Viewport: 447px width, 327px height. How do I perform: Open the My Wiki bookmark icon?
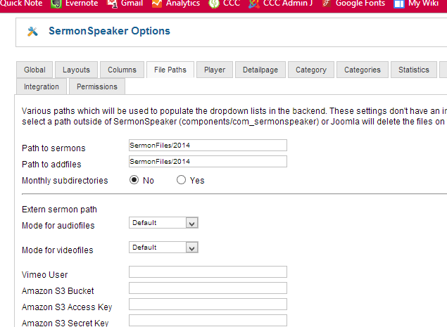click(x=399, y=4)
